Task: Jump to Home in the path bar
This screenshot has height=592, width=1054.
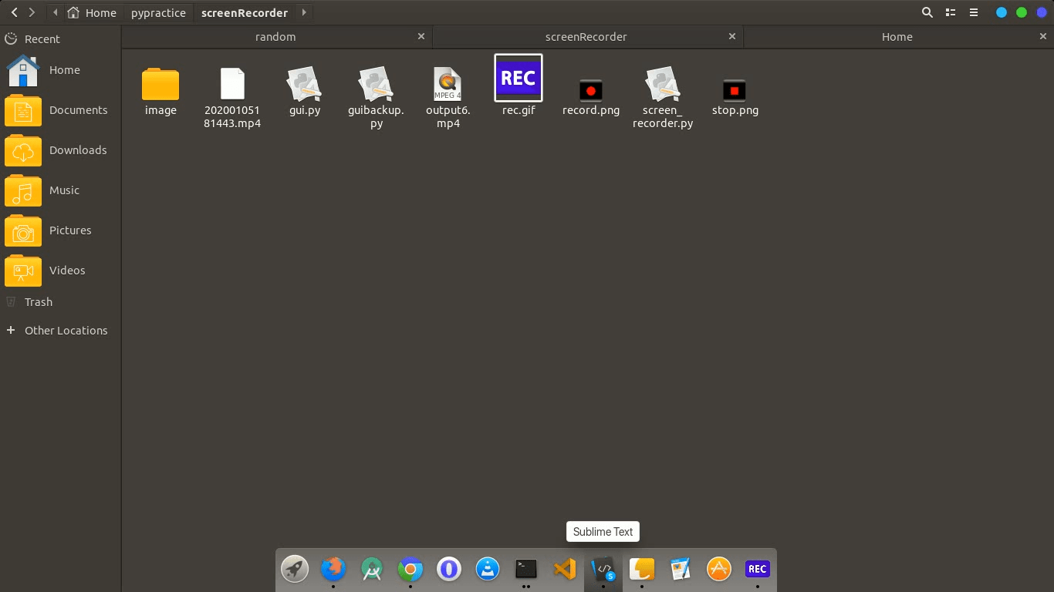Action: click(x=92, y=12)
